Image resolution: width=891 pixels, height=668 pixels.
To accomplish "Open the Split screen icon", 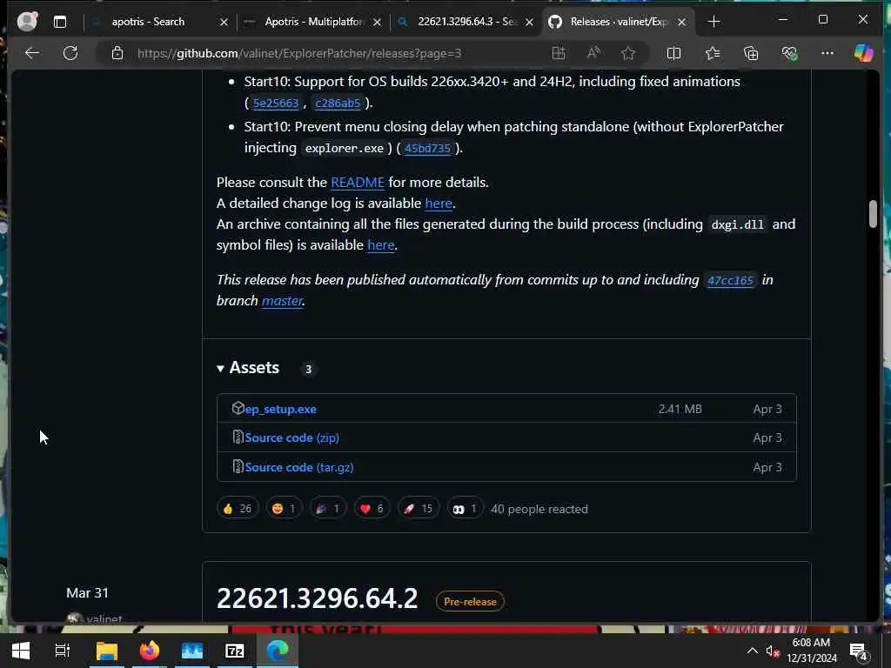I will (x=673, y=53).
